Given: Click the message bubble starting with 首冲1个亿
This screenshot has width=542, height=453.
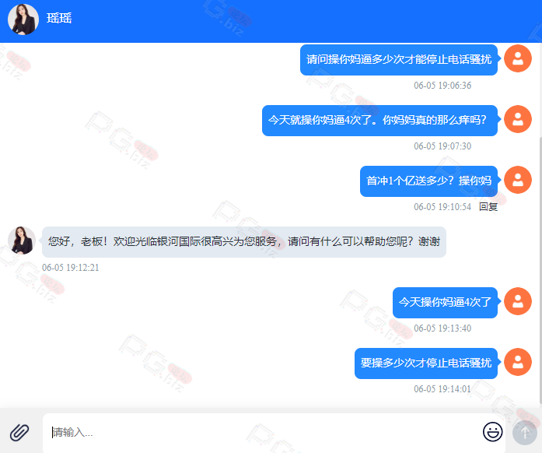Looking at the screenshot, I should [428, 181].
